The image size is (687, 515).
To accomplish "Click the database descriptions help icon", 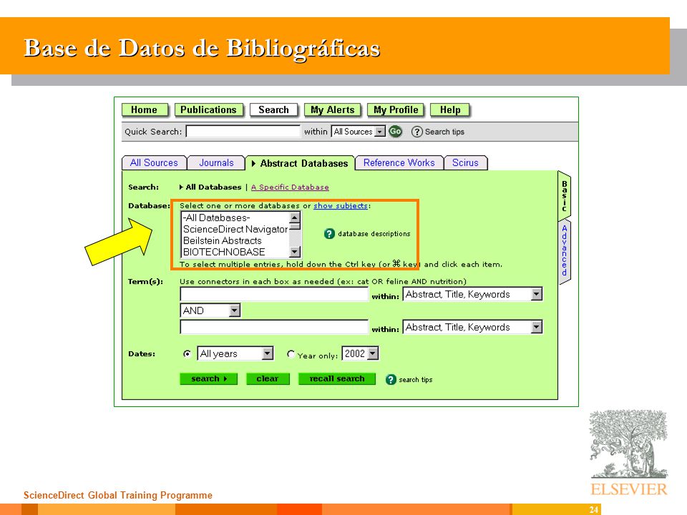I will (x=329, y=234).
